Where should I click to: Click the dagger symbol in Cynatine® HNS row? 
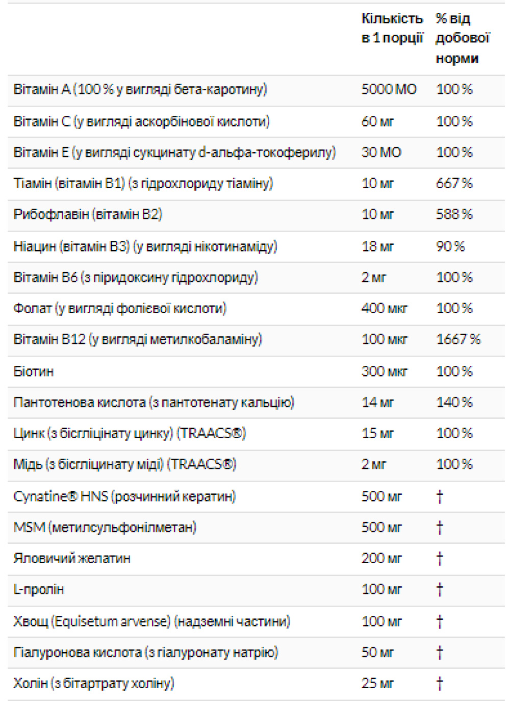pos(440,496)
